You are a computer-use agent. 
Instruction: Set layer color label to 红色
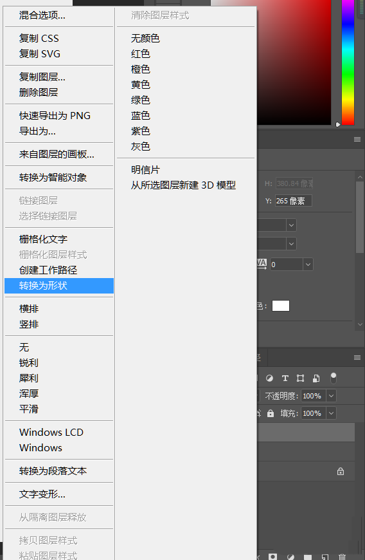click(141, 53)
